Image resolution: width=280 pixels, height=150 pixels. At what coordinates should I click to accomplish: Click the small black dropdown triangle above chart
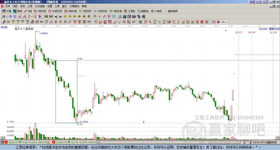[x=226, y=31]
